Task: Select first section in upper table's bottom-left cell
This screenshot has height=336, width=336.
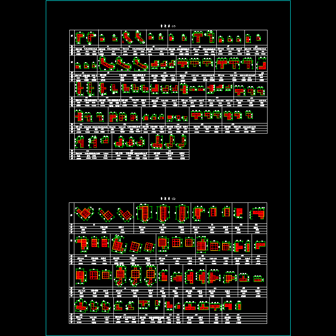Action: pyautogui.click(x=80, y=142)
